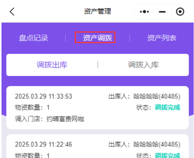The height and width of the screenshot is (158, 194).
Task: Click the 出库人 text in the 11:22:46 record
Action: [x=144, y=145]
